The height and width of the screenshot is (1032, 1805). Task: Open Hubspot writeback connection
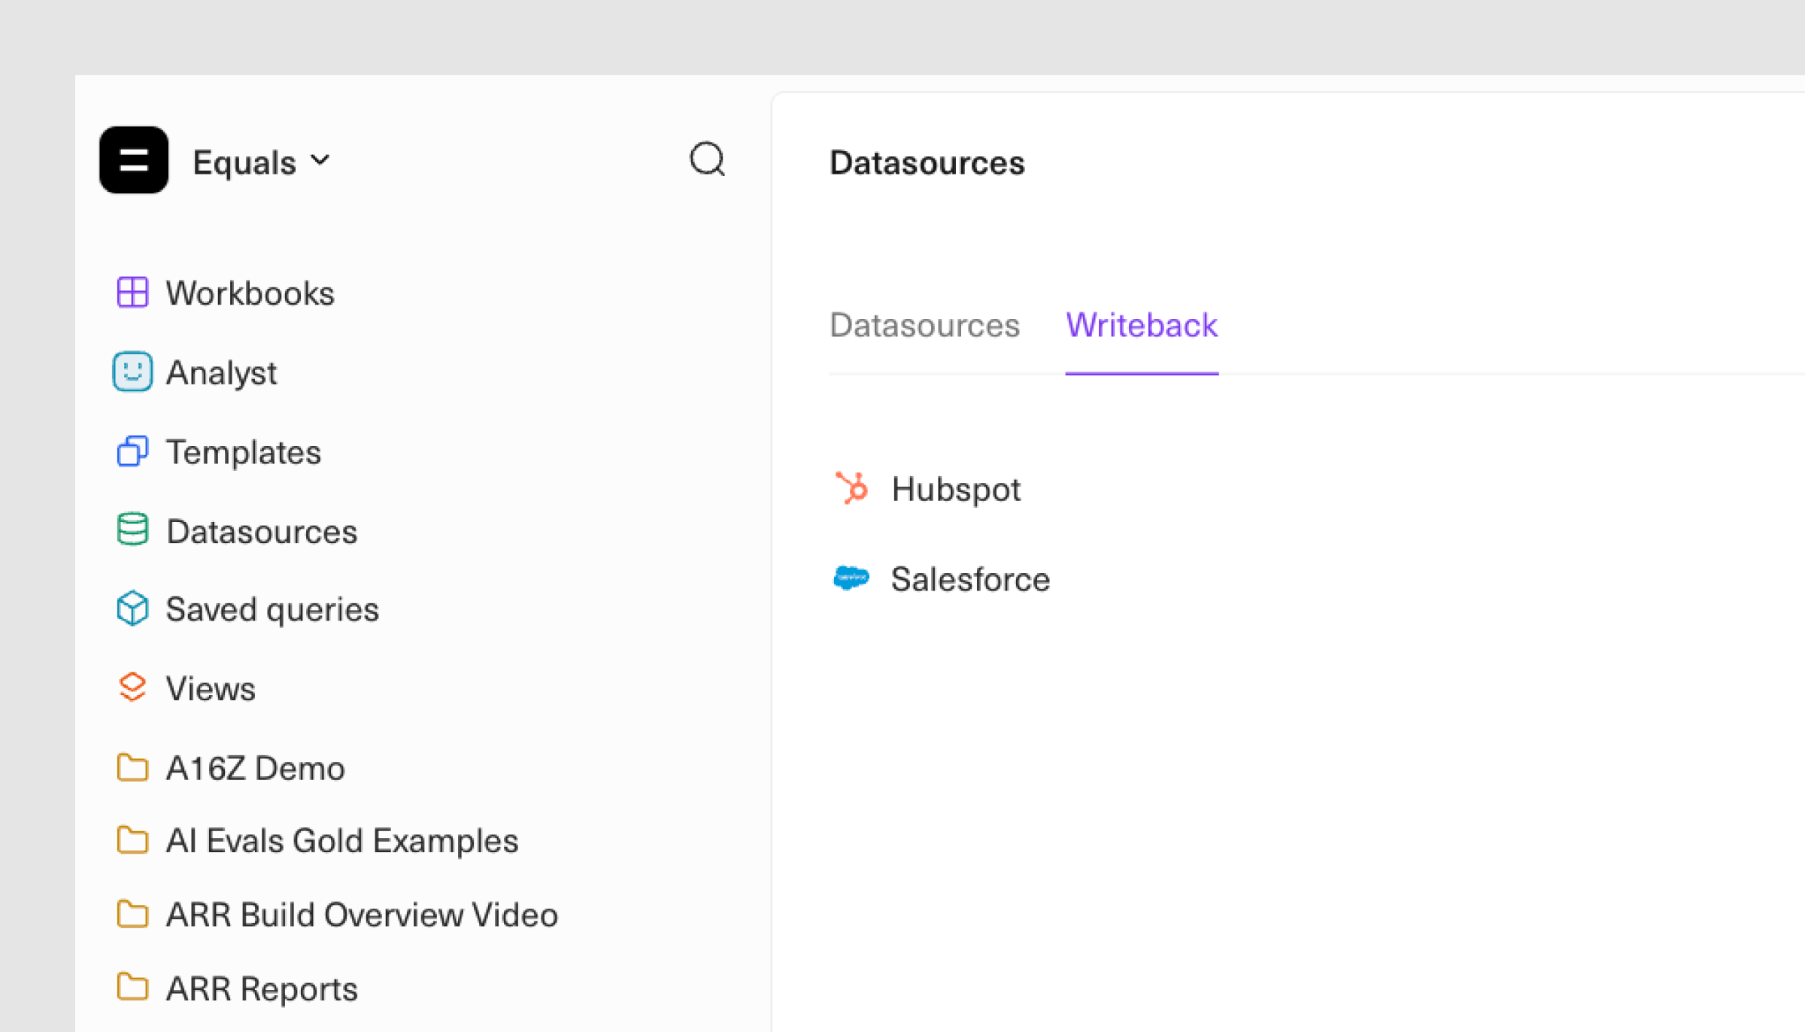click(x=955, y=489)
